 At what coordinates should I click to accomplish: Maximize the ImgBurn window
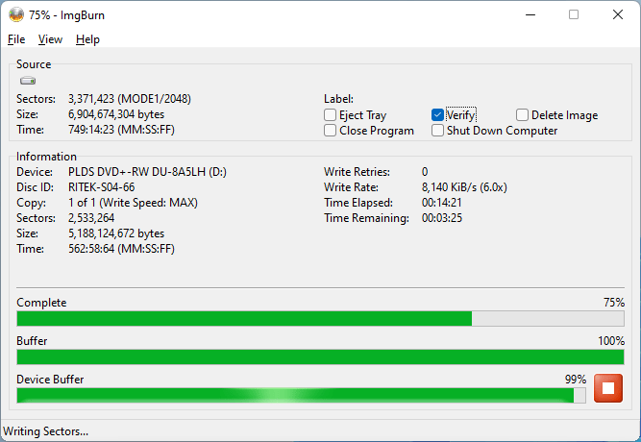[x=574, y=14]
